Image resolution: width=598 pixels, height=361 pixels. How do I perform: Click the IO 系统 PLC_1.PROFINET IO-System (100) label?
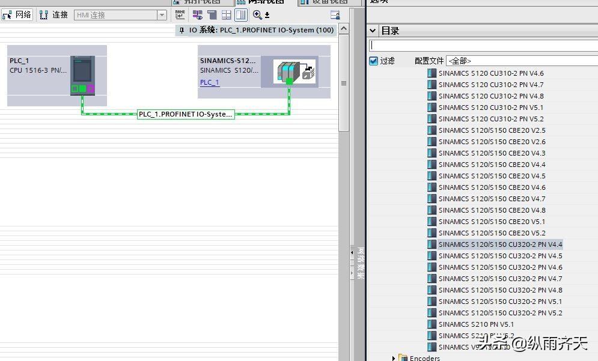tap(261, 30)
